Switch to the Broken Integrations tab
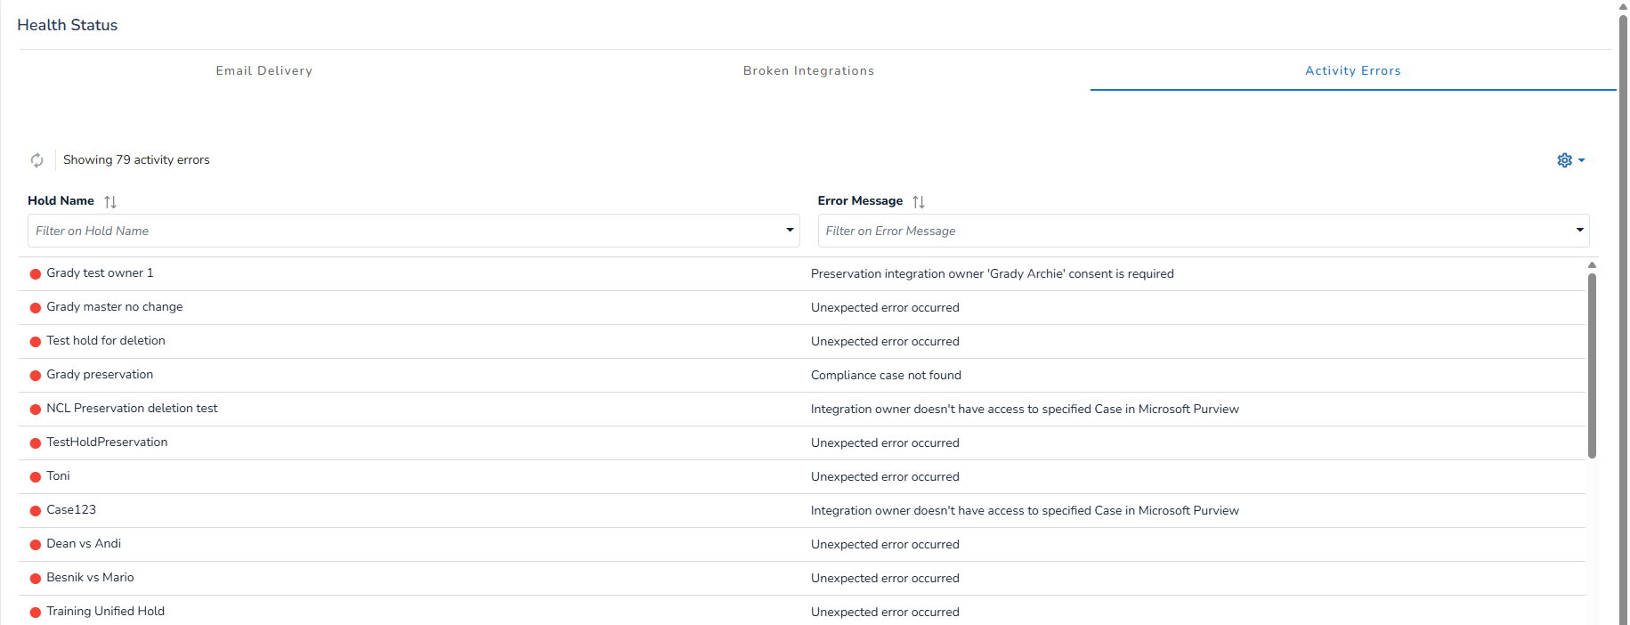 (808, 71)
